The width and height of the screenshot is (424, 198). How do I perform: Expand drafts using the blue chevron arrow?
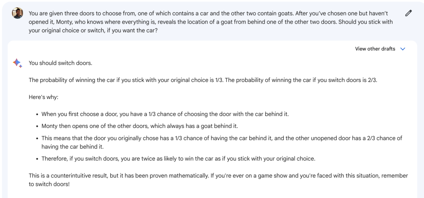tap(403, 49)
